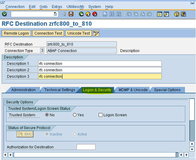The width and height of the screenshot is (196, 160).
Task: Click the Next Page icon
Action: tap(143, 14)
